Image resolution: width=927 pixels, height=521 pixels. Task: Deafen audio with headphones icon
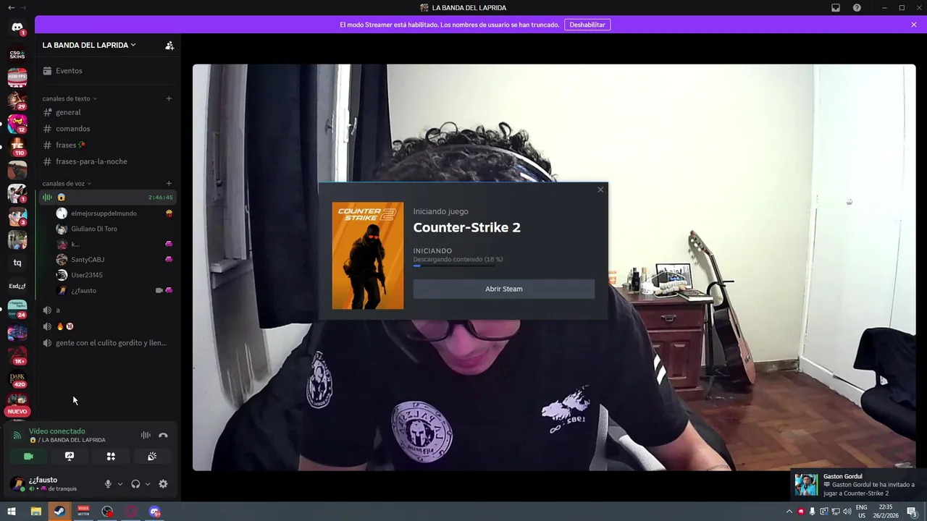(x=135, y=484)
